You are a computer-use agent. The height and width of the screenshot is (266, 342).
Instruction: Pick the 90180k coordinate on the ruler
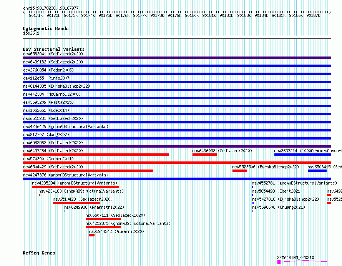[x=192, y=15]
